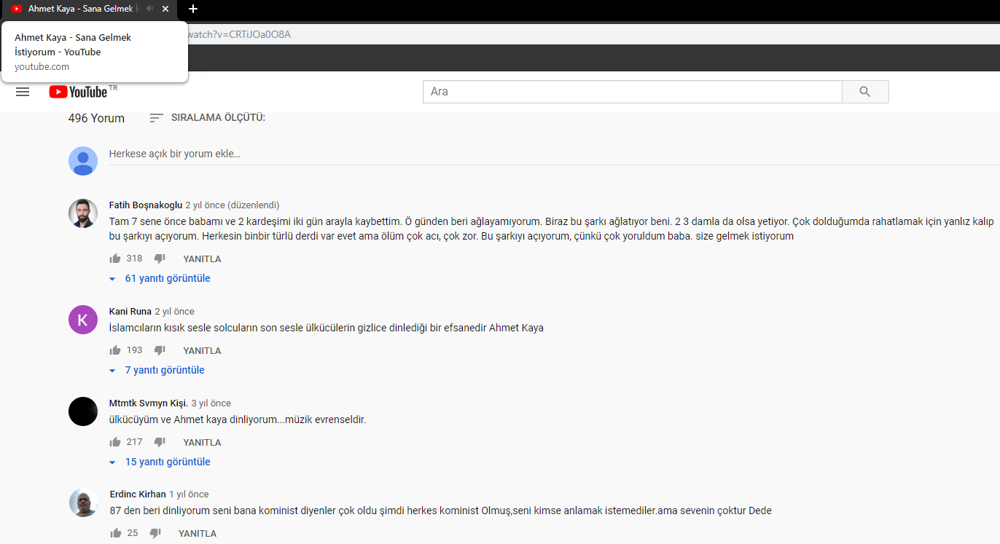Like Mtmtk Svmyn Kişi's comment
The image size is (1000, 544).
[x=115, y=442]
